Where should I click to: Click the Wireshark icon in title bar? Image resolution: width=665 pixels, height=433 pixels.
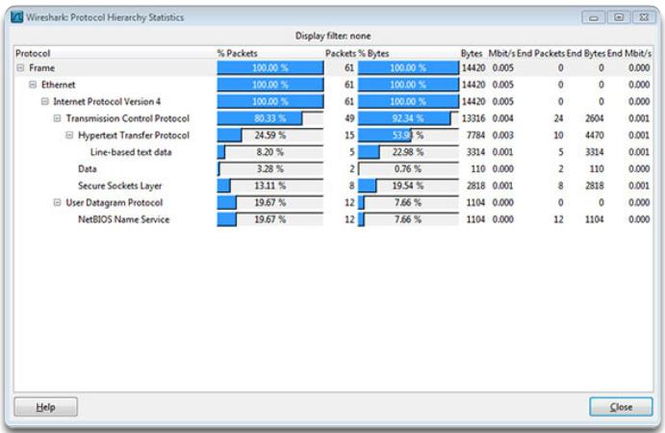click(17, 18)
